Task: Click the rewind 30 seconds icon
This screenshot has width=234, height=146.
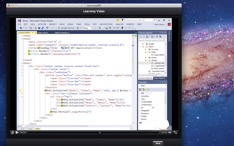Action: (x=13, y=133)
